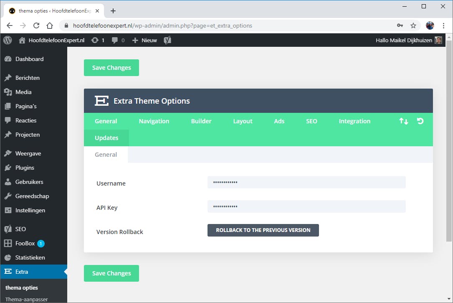Open Berichten in the sidebar
This screenshot has width=453, height=303.
click(x=33, y=78)
